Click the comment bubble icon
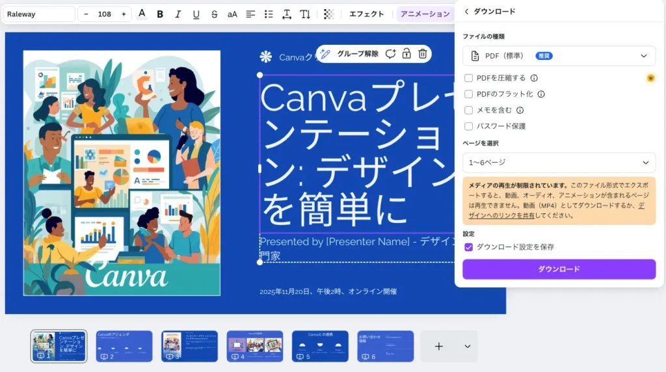666x372 pixels. click(x=390, y=54)
